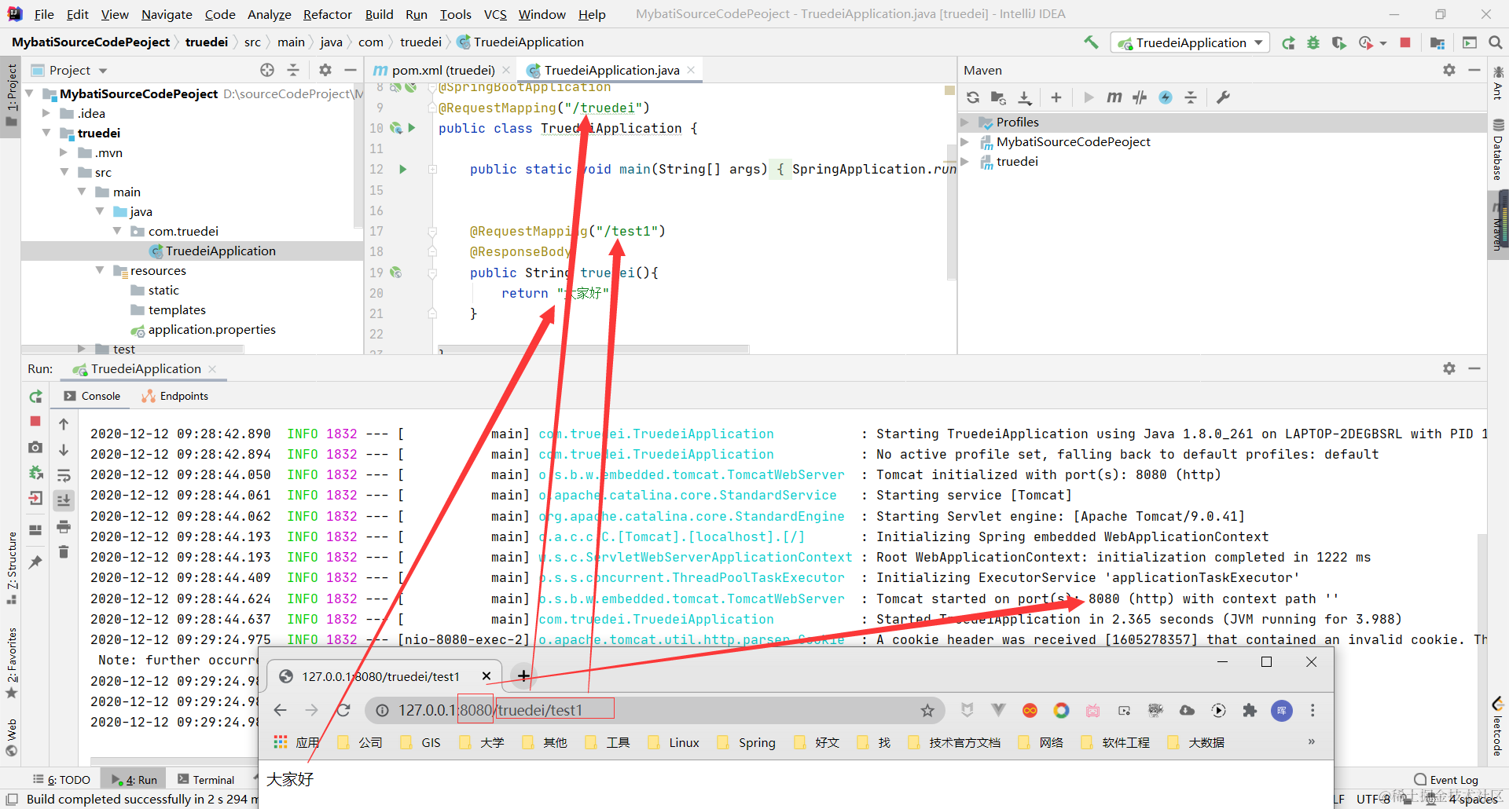Expand the truedei node in the Maven panel
Image resolution: width=1509 pixels, height=809 pixels.
(x=965, y=161)
